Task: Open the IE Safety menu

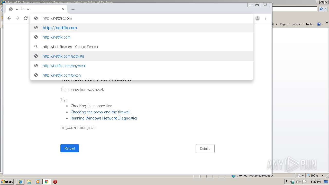Action: pyautogui.click(x=297, y=24)
